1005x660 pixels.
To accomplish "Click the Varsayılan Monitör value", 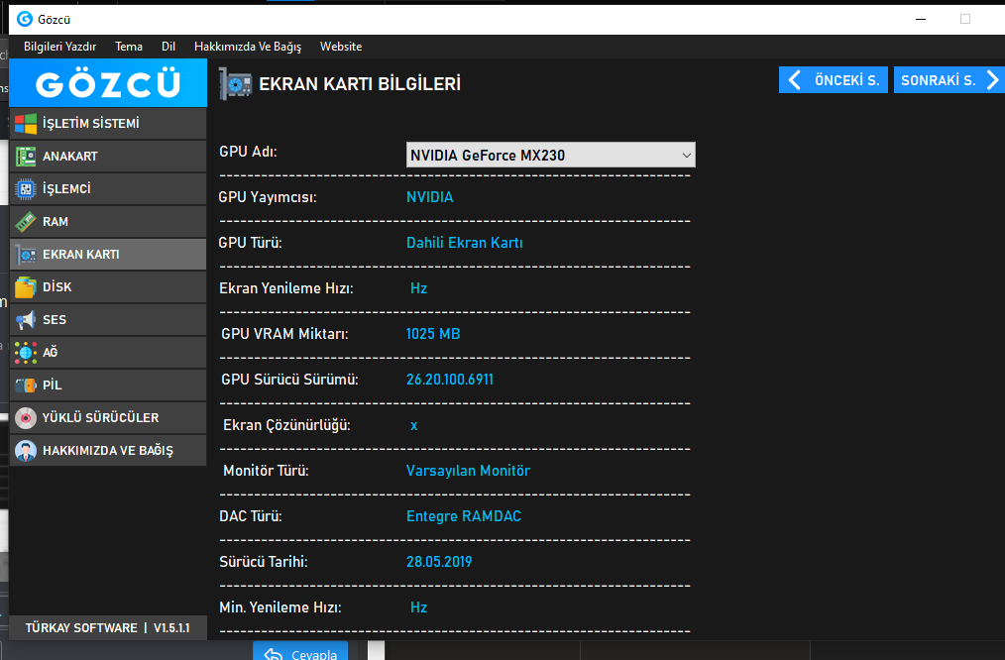I will [469, 471].
